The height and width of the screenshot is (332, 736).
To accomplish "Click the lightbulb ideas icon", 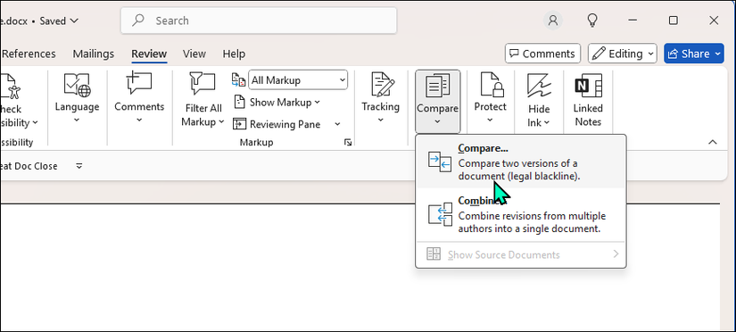I will click(593, 21).
